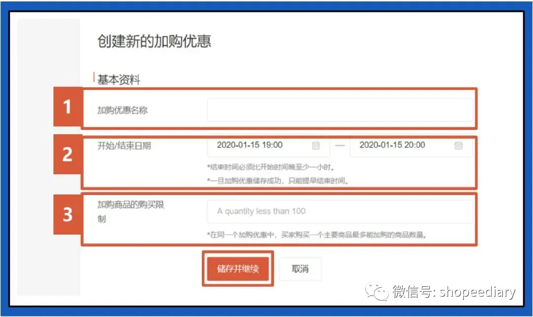Click the purchase limit quantity input field
533x317 pixels.
(340, 211)
